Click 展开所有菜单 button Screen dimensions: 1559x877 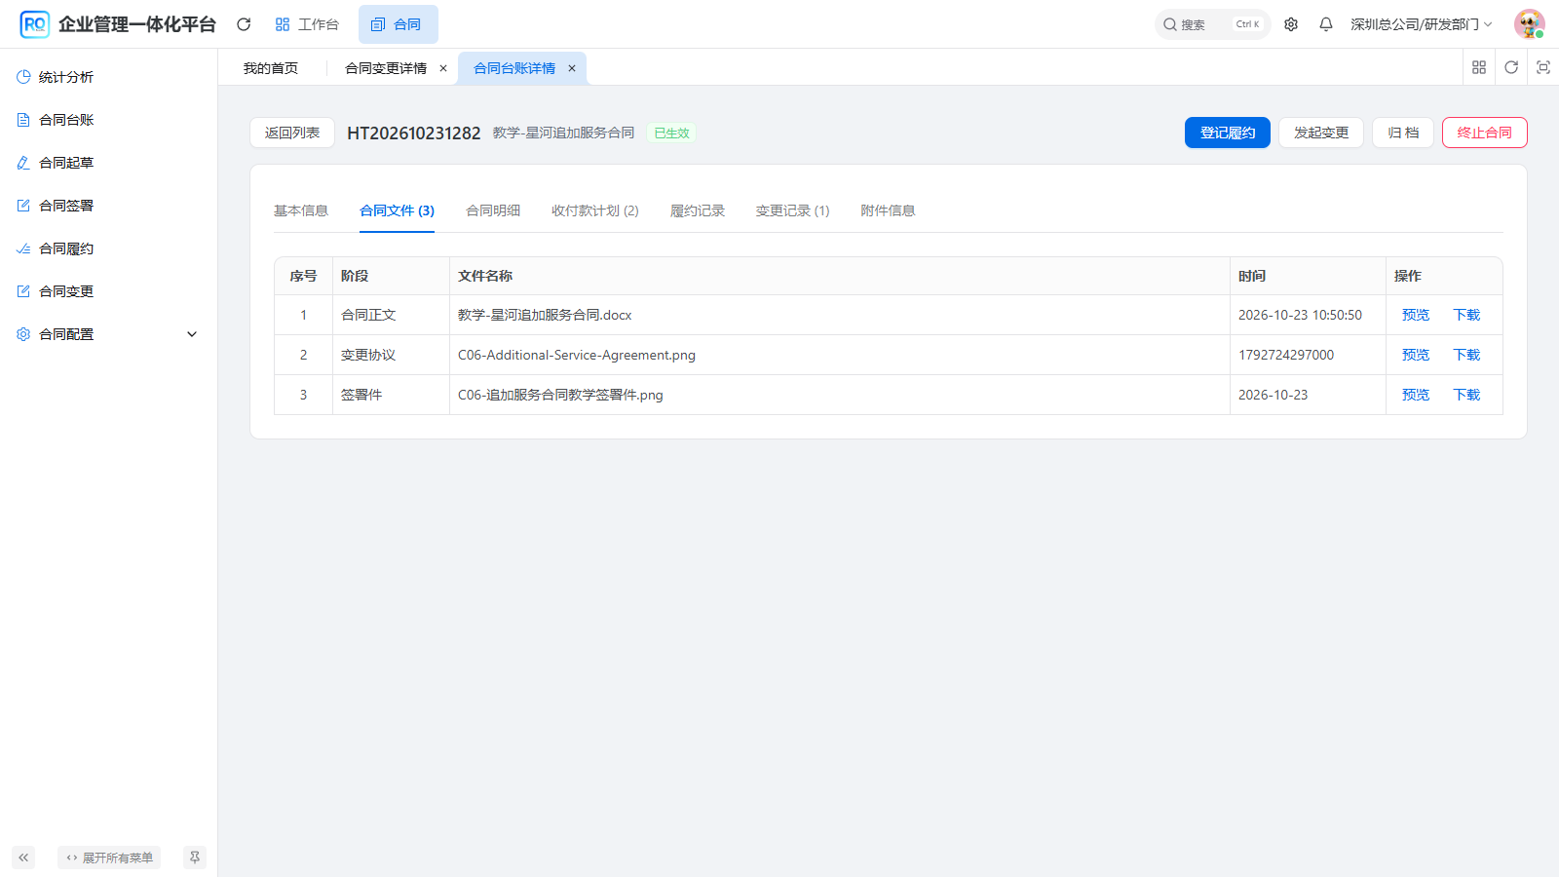point(109,858)
